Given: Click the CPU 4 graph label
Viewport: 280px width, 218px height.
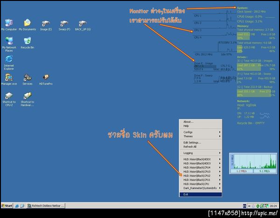Looking at the screenshot, I should click(x=197, y=37).
